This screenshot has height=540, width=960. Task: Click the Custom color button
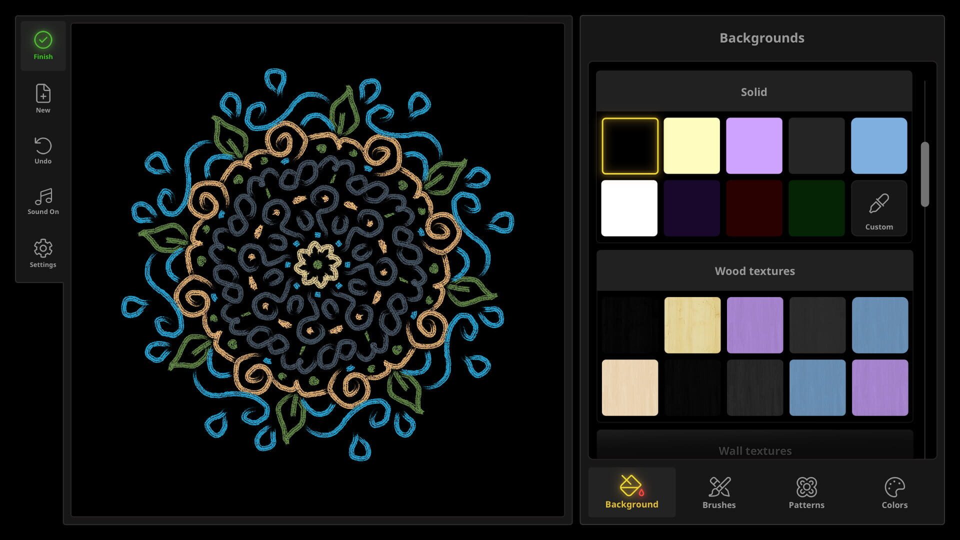(x=879, y=207)
